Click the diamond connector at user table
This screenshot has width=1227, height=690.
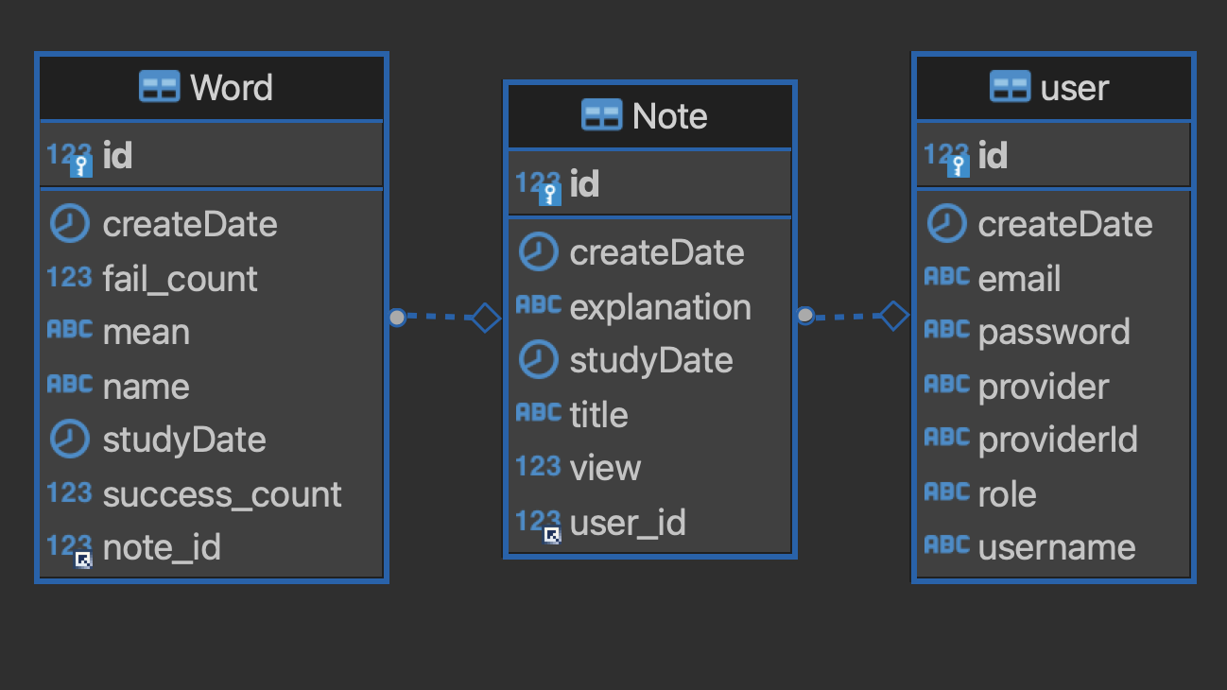[x=894, y=316]
